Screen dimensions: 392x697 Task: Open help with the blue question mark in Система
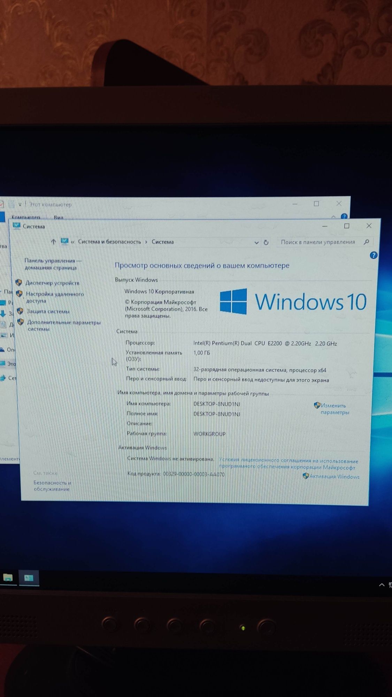pyautogui.click(x=374, y=255)
